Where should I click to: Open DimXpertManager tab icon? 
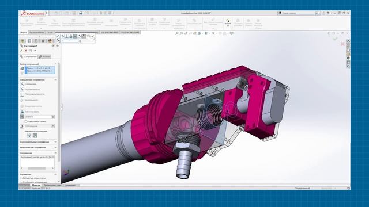point(43,41)
